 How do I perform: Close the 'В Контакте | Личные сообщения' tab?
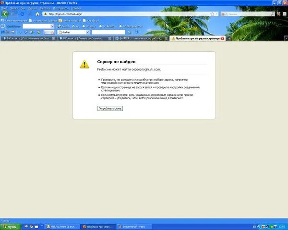[x=109, y=38]
